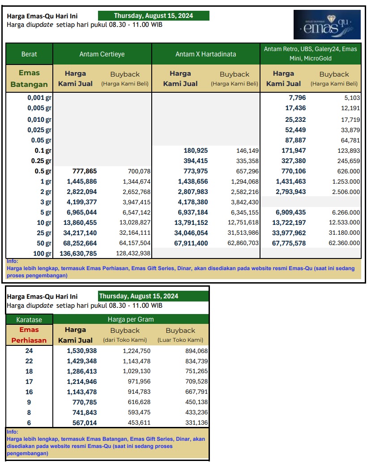Click price value 4,178,380
367x465 pixels.
[x=193, y=202]
